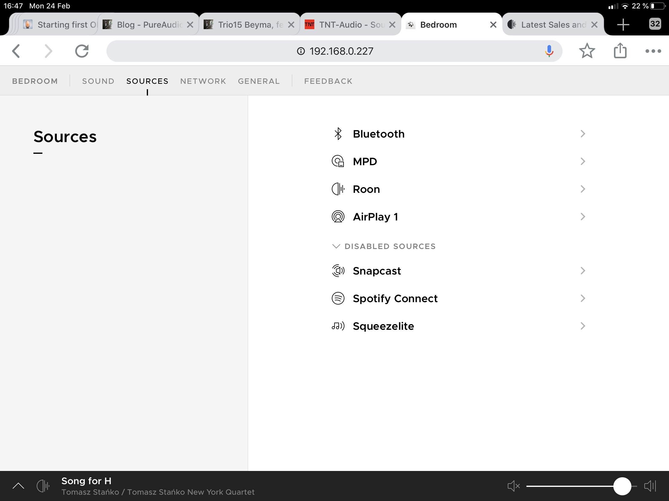Go forward with the browser forward arrow
The width and height of the screenshot is (669, 501).
click(48, 51)
